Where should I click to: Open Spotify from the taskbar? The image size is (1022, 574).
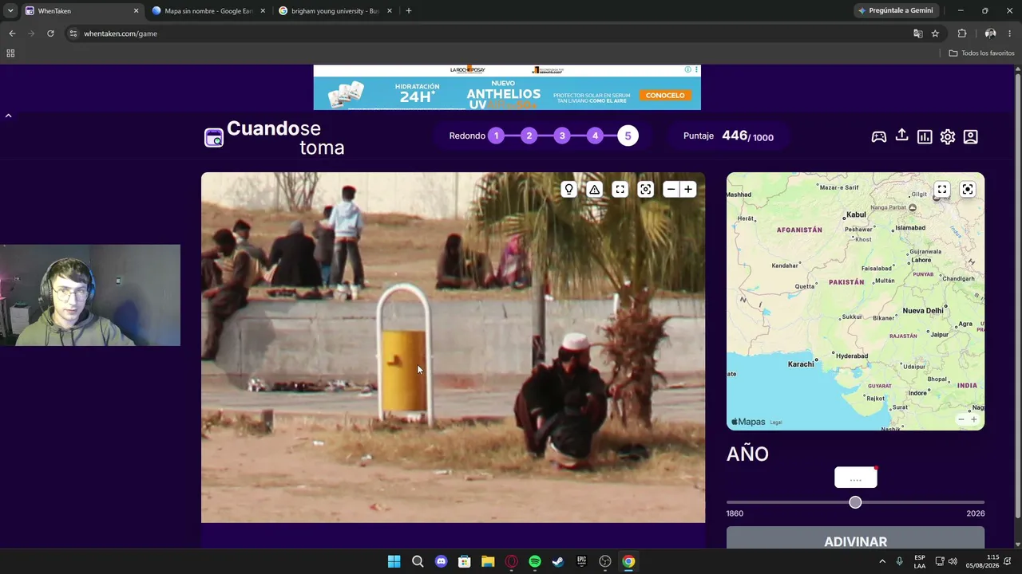(535, 561)
